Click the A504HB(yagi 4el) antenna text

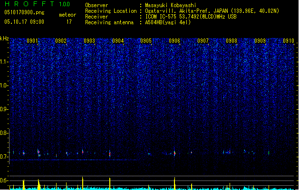tap(168, 22)
